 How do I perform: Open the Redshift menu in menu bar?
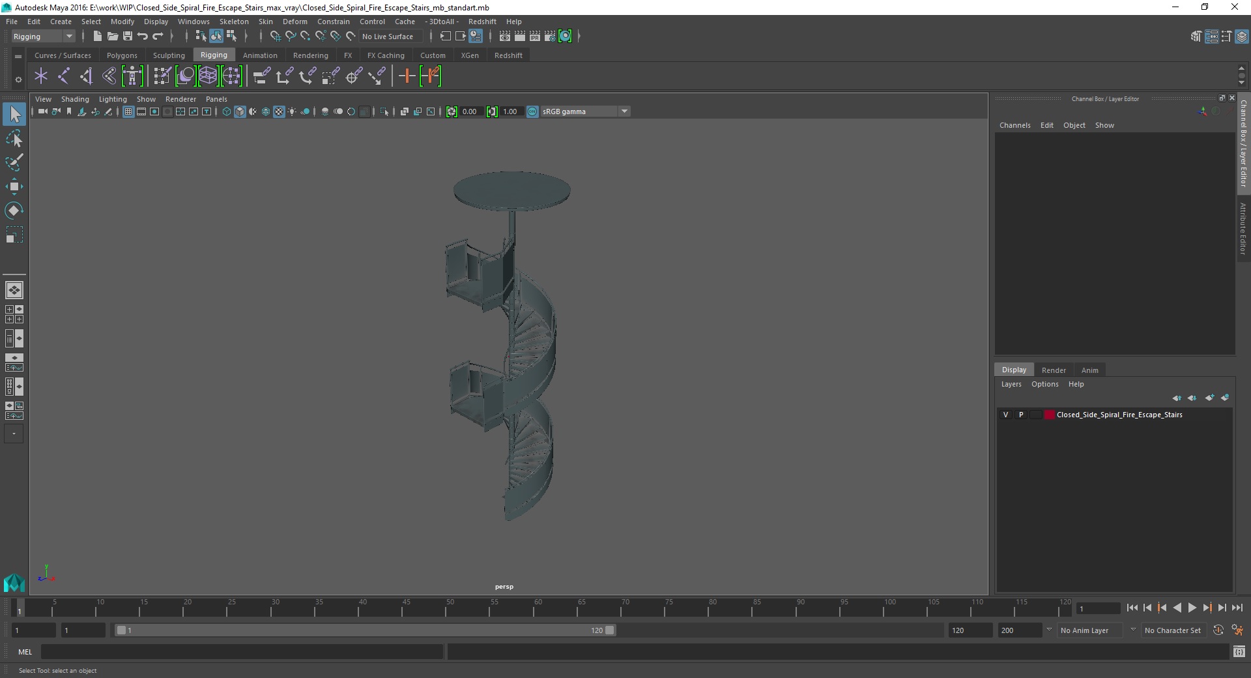tap(482, 22)
